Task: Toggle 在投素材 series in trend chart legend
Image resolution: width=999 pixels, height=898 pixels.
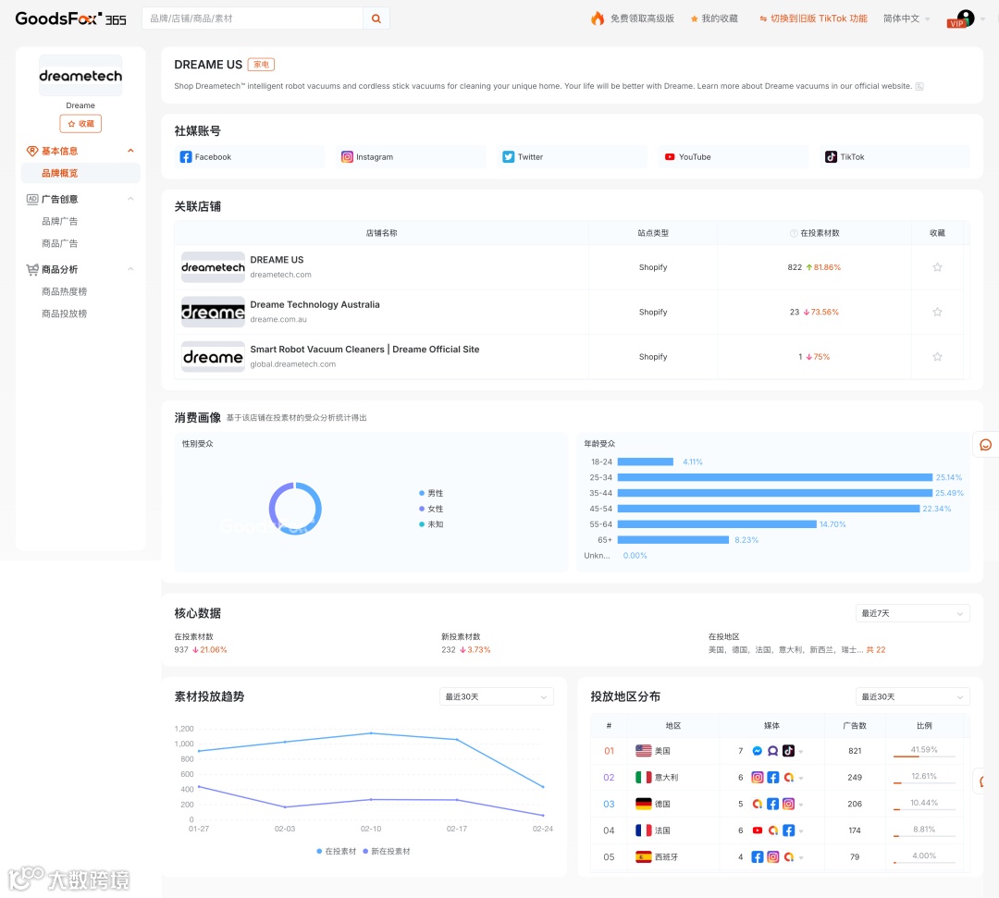Action: (337, 852)
